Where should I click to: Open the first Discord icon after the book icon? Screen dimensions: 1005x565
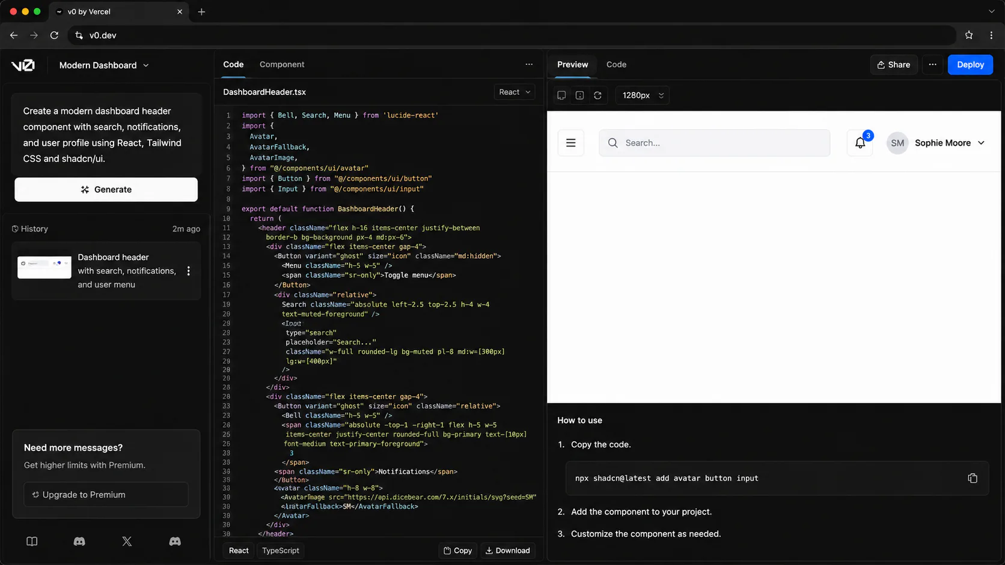point(79,541)
